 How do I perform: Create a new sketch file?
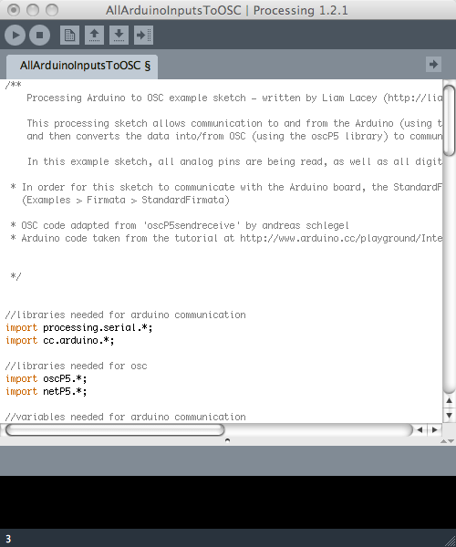pyautogui.click(x=69, y=35)
